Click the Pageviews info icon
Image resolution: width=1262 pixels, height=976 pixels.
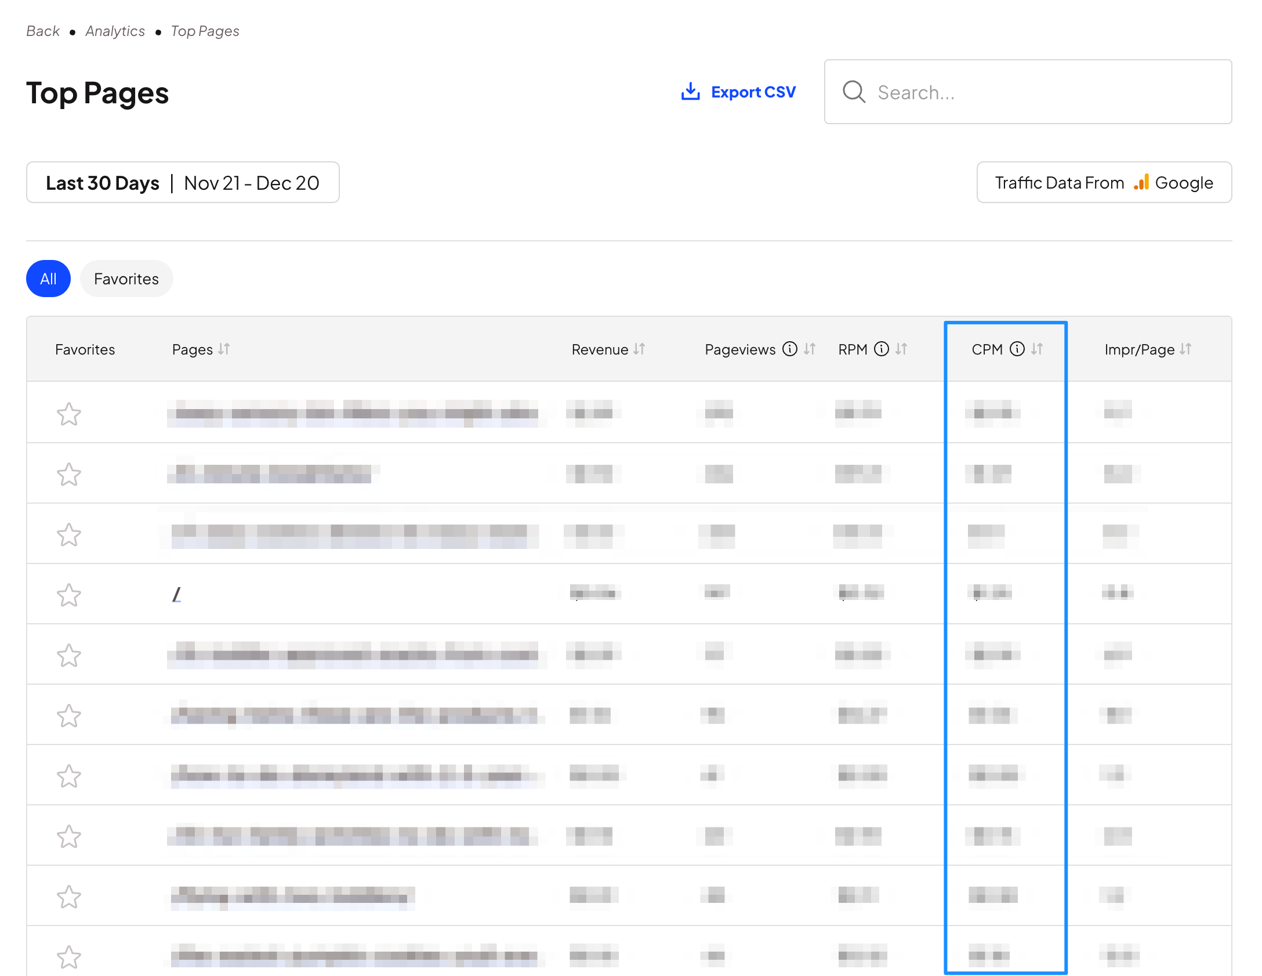pyautogui.click(x=790, y=349)
